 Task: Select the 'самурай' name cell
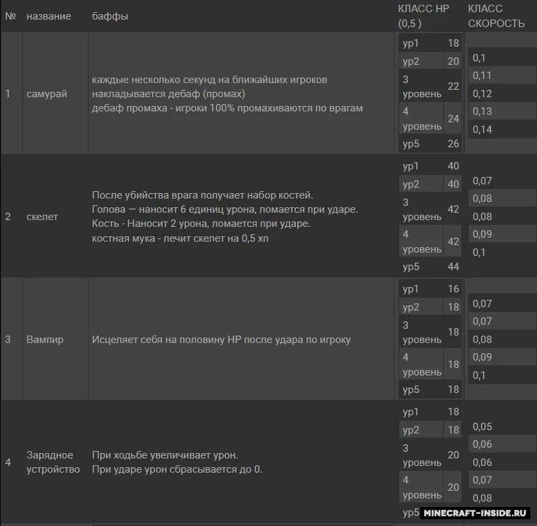pyautogui.click(x=47, y=93)
